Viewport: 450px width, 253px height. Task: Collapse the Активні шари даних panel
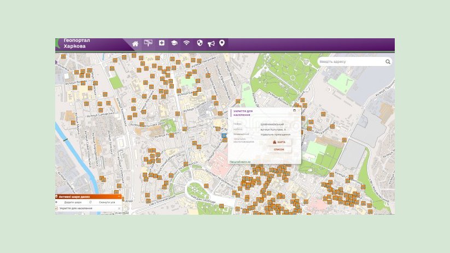(119, 197)
